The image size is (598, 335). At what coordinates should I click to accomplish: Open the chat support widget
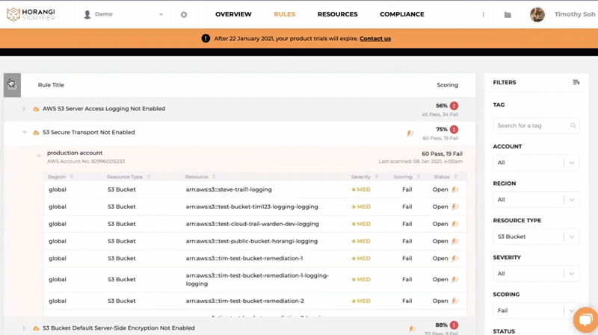point(585,320)
